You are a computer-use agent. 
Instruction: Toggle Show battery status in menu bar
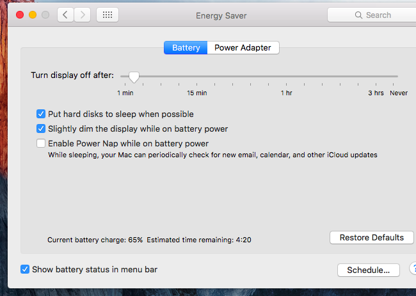[x=25, y=269]
